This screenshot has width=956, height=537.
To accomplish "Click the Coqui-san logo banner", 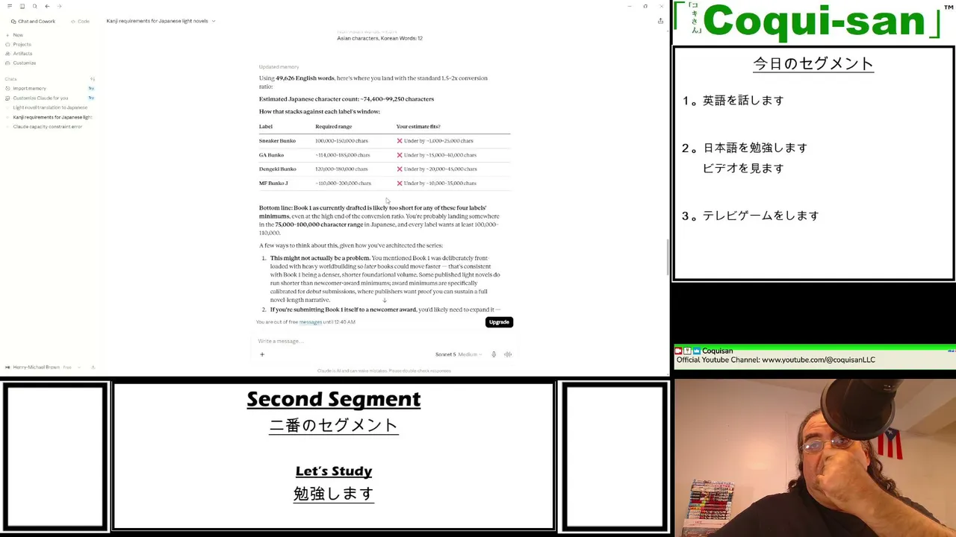I will point(813,22).
